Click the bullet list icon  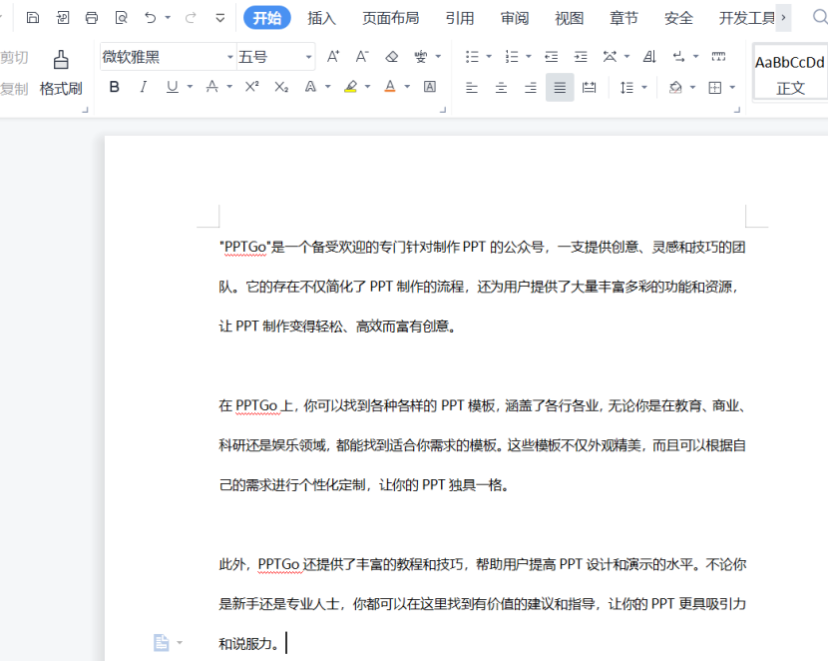point(472,56)
